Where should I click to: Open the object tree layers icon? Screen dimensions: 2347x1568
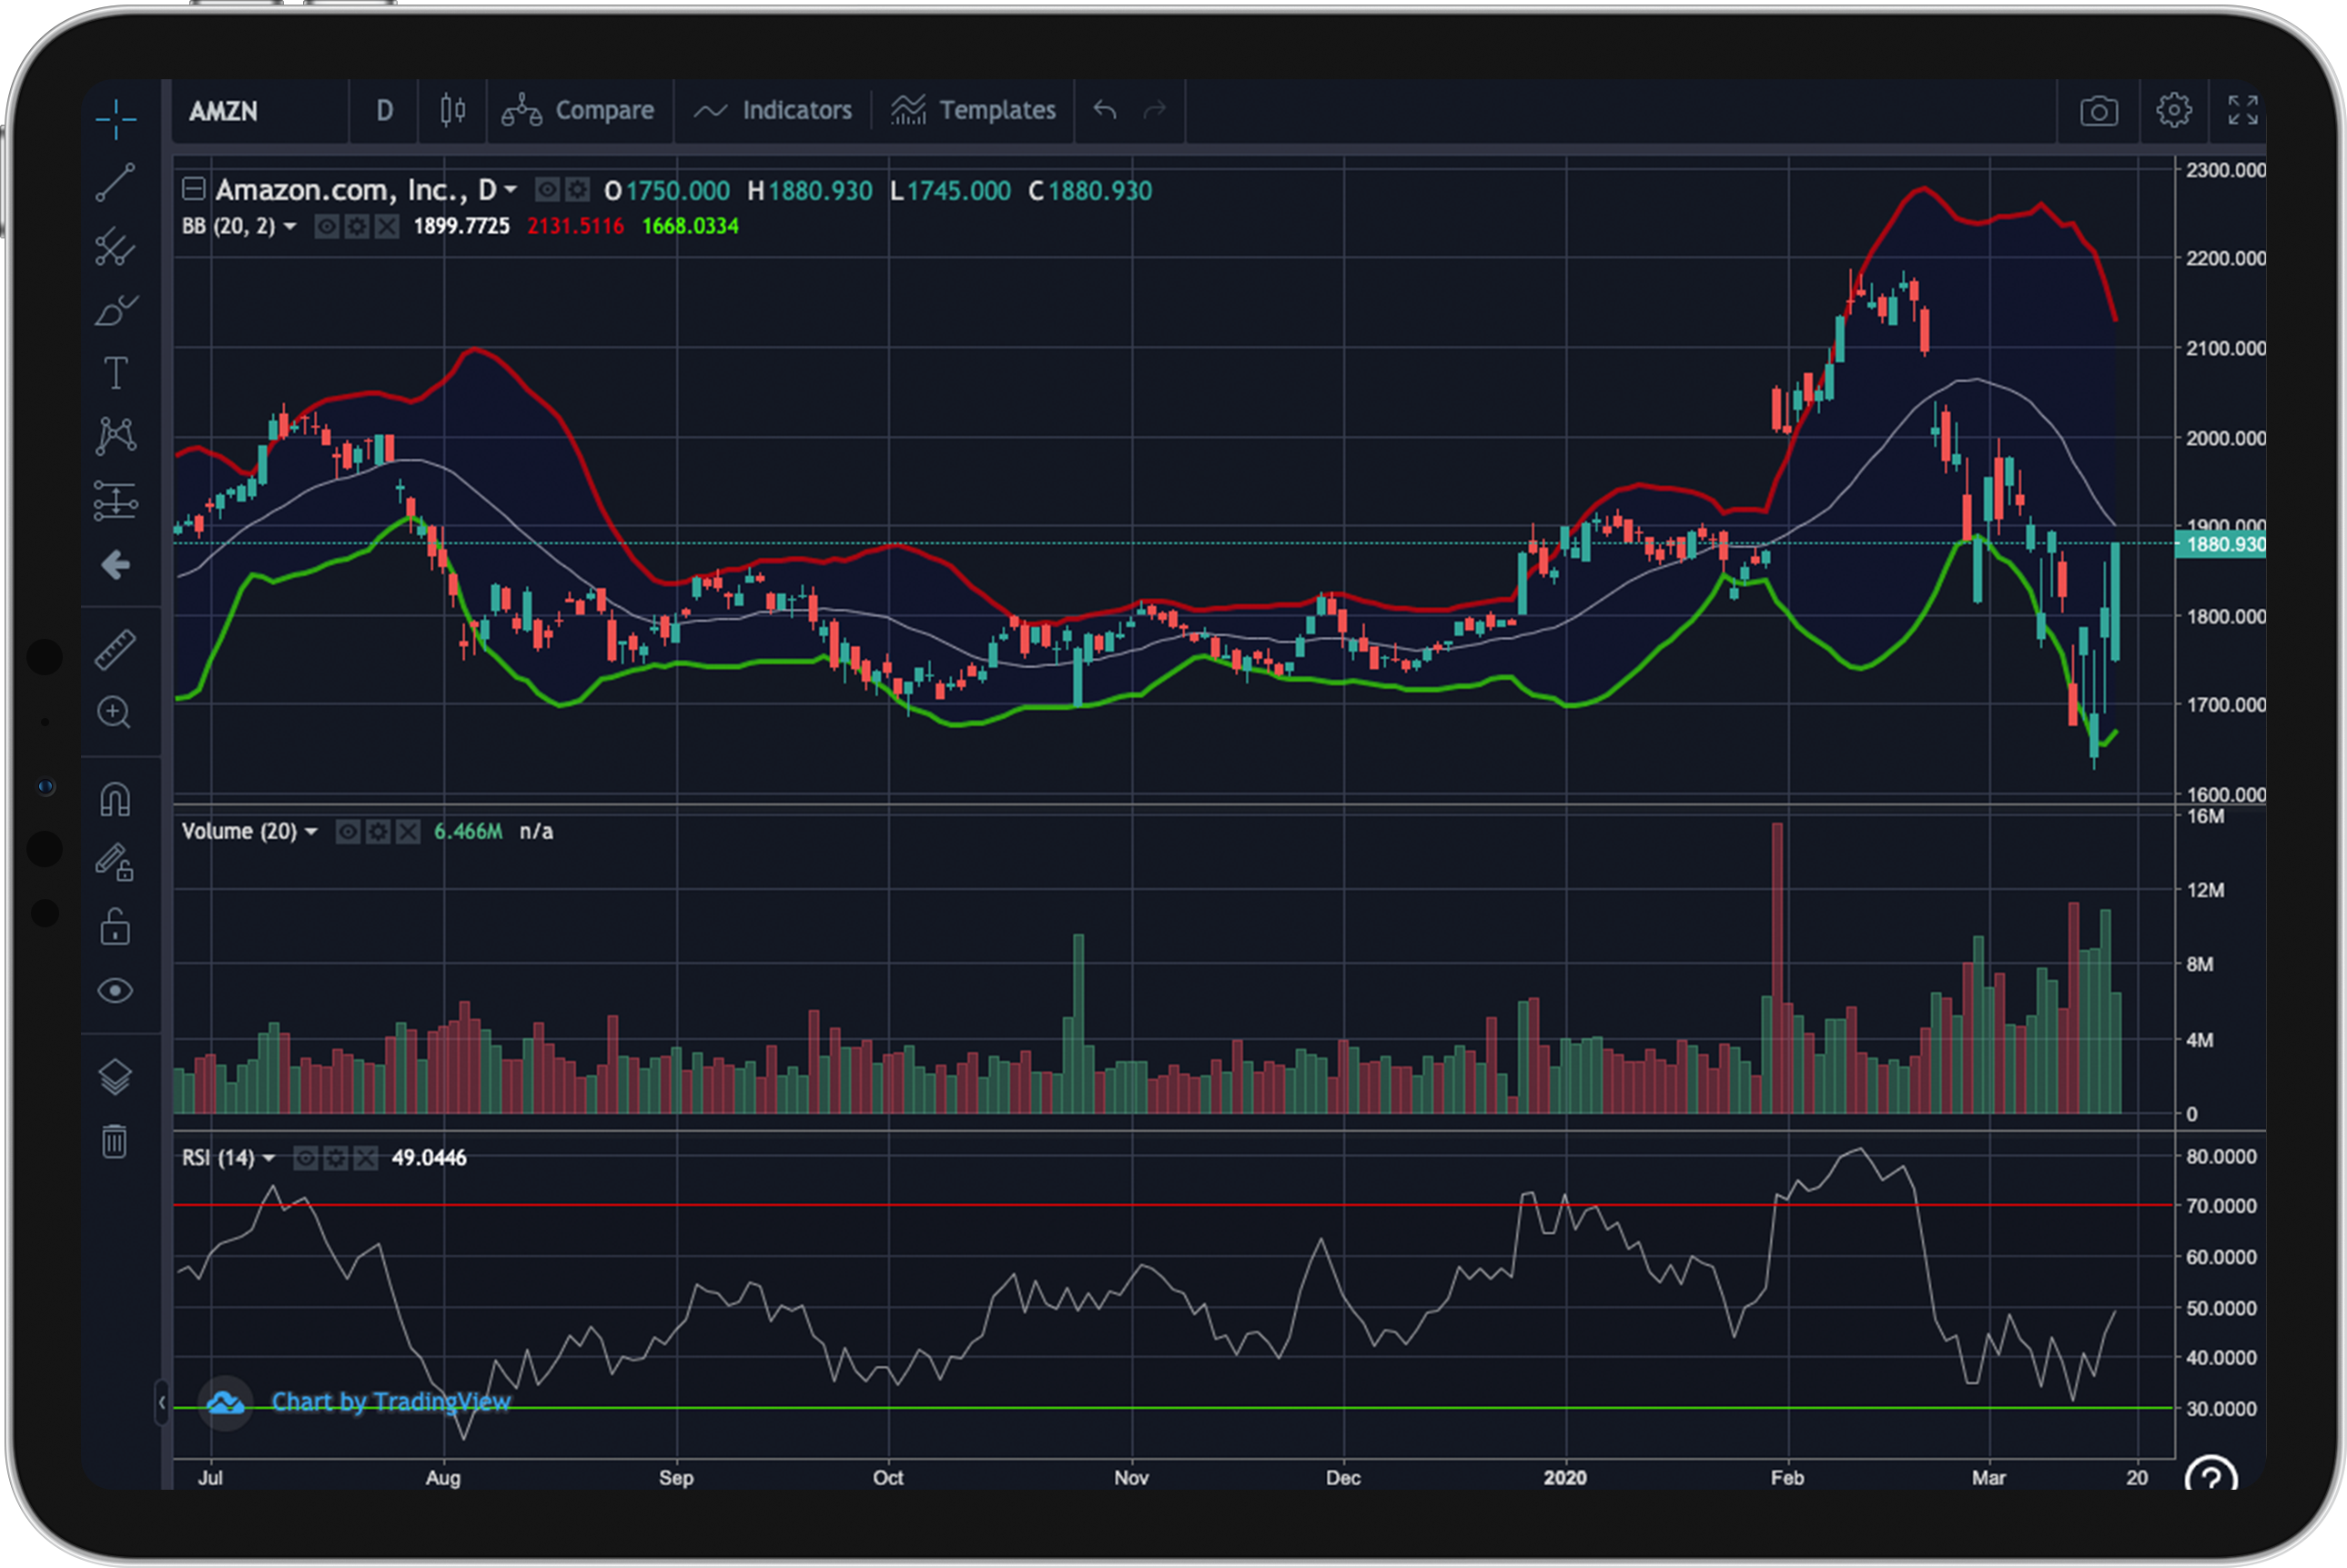pos(115,1077)
